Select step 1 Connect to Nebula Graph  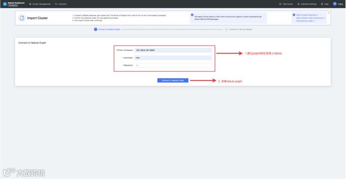click(x=107, y=29)
